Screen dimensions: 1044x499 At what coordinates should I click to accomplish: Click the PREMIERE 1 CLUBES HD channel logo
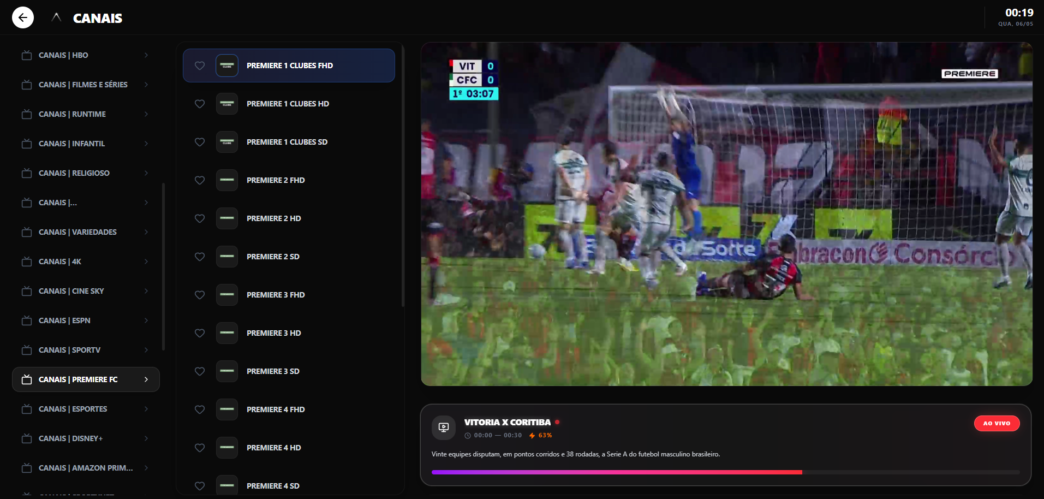point(227,104)
